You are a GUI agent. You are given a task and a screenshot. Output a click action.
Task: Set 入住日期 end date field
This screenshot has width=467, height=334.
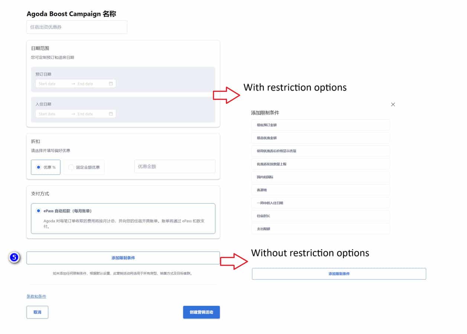tap(91, 114)
